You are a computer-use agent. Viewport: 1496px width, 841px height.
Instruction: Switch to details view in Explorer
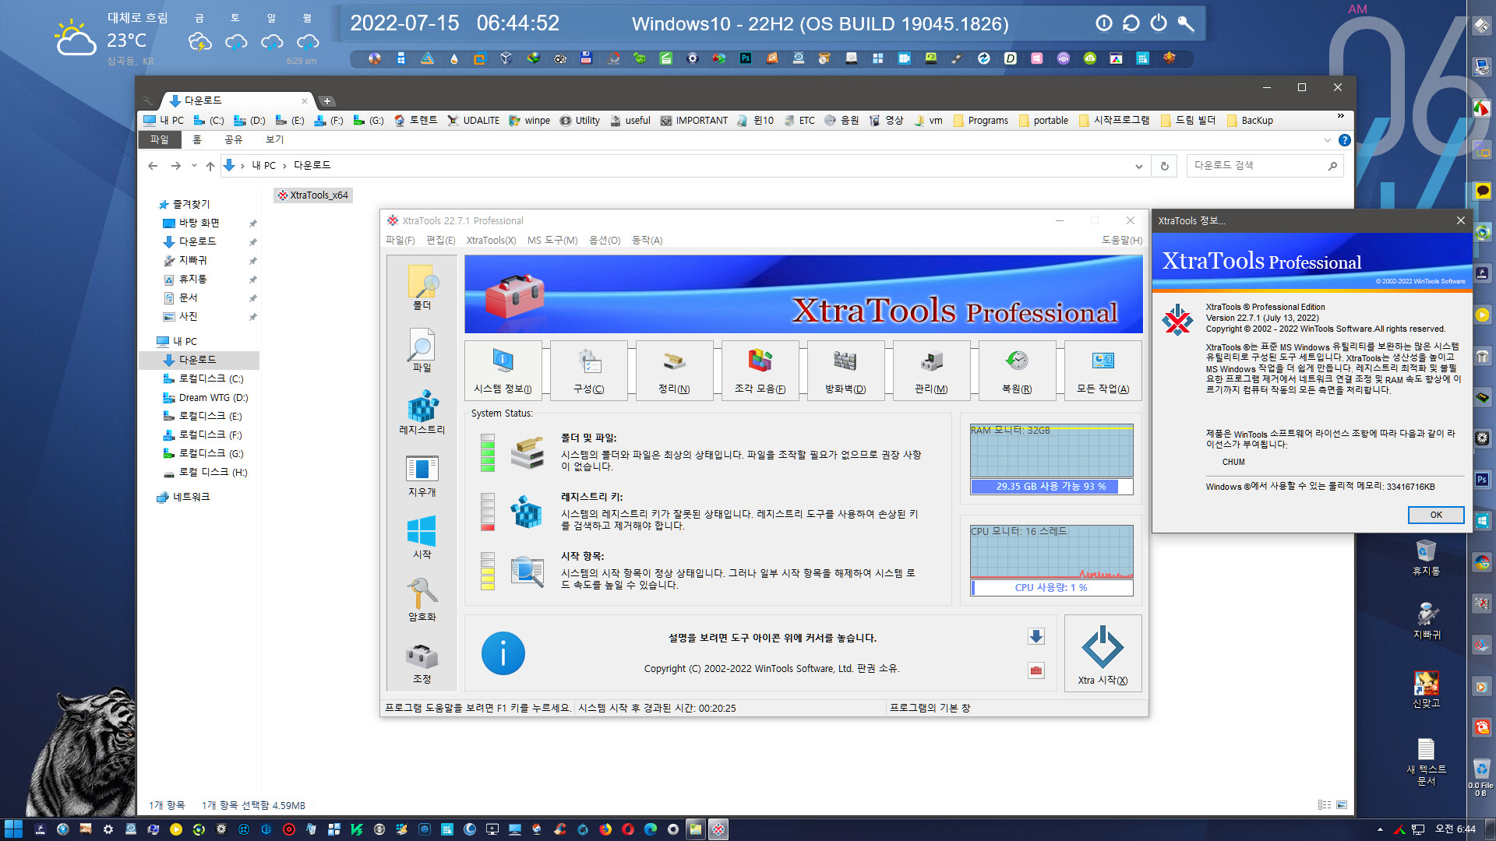pyautogui.click(x=1325, y=804)
